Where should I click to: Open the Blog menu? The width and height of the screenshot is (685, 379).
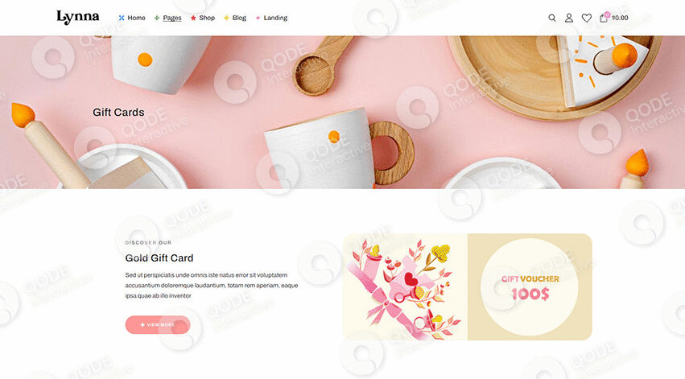coord(239,18)
